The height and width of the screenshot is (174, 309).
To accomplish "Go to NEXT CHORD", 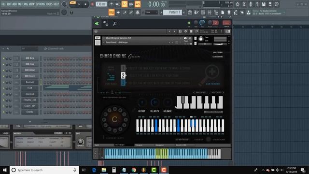I will (218, 92).
